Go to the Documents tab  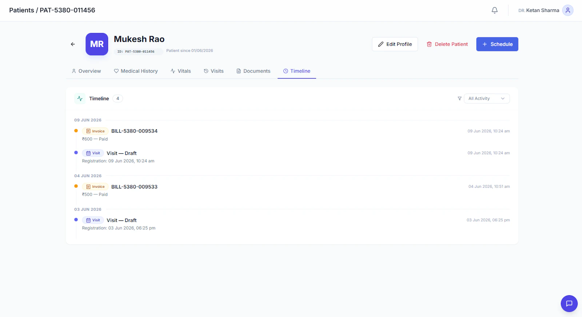[253, 71]
